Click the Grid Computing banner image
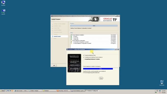The height and width of the screenshot is (94, 167). (x=74, y=63)
